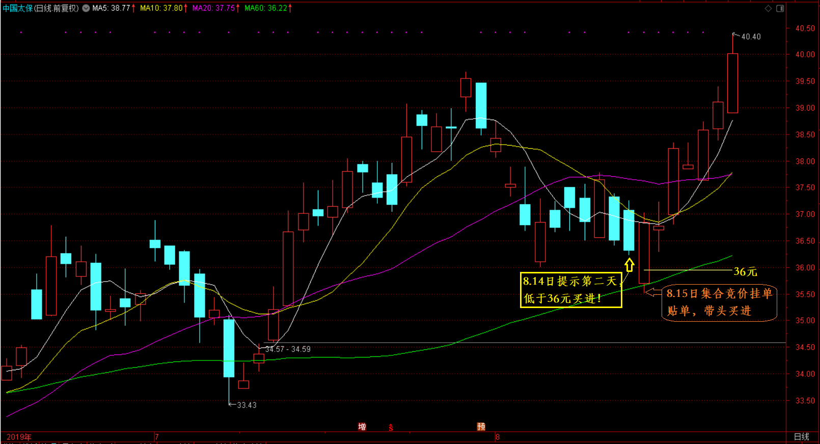Click the 39.00 price axis label
The image size is (820, 444).
pos(805,108)
